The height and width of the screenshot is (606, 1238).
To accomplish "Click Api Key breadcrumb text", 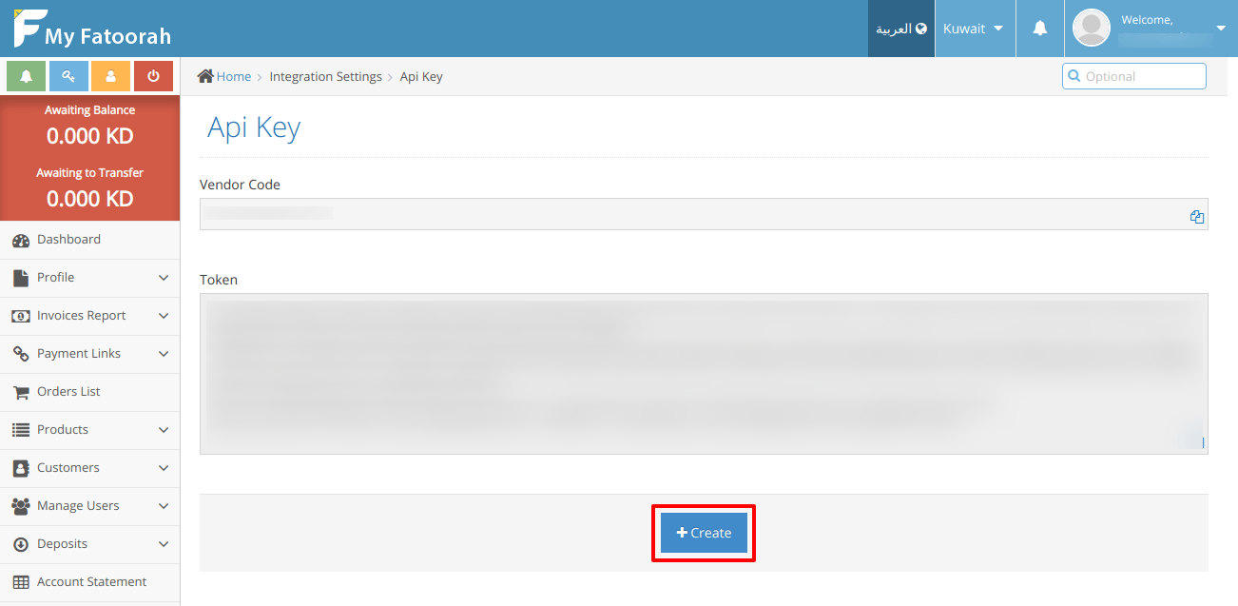I will click(421, 76).
